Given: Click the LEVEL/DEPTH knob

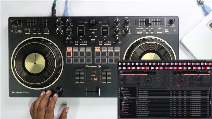Looking at the screenshot, I should [x=93, y=34].
